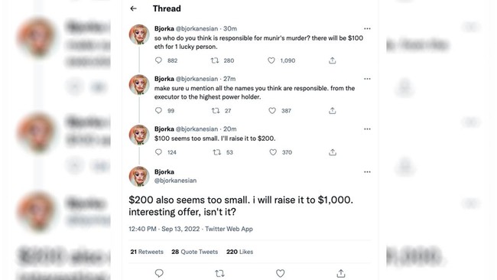Retweet the '$100 seems too small' tweet

coord(217,152)
